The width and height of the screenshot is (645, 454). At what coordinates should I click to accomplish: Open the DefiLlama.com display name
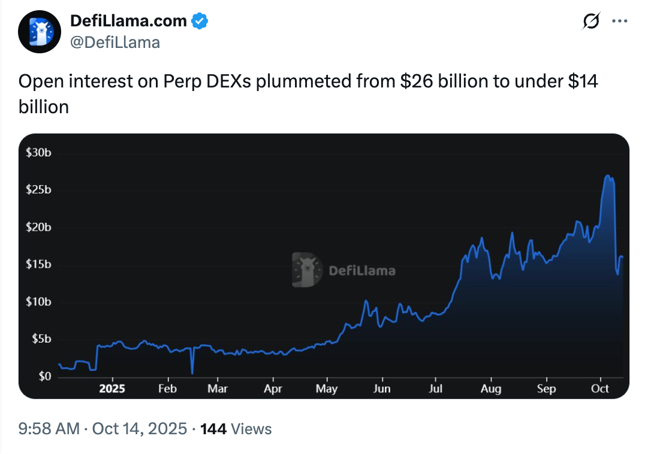click(x=128, y=21)
